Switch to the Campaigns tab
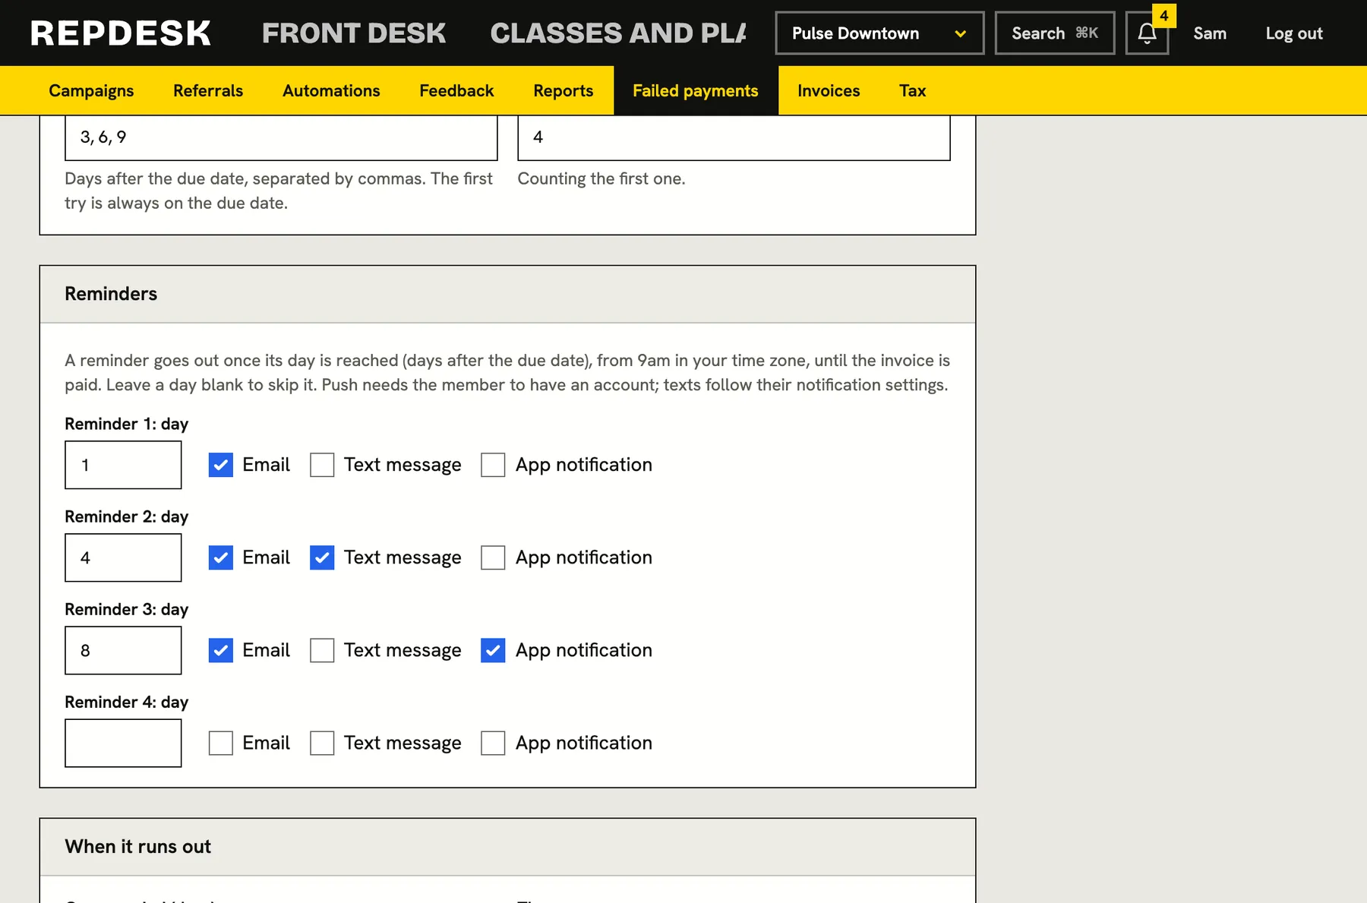This screenshot has height=903, width=1367. coord(91,90)
